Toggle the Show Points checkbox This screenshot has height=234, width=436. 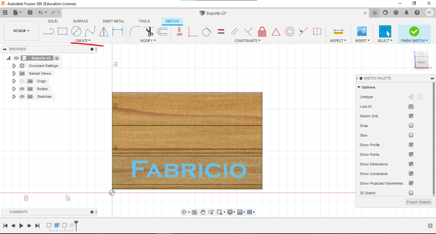(x=411, y=155)
